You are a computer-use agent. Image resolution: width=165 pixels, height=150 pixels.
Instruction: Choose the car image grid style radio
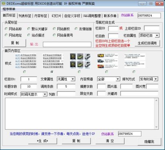(79, 72)
